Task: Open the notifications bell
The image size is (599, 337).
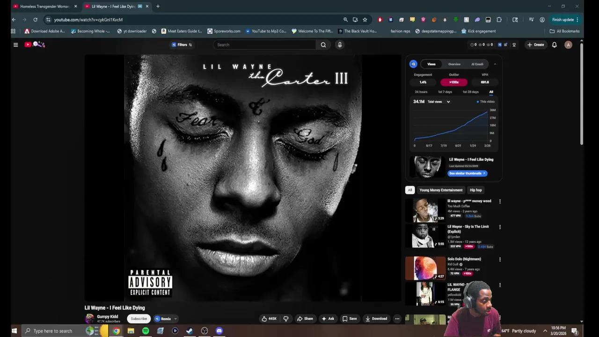Action: (x=554, y=45)
